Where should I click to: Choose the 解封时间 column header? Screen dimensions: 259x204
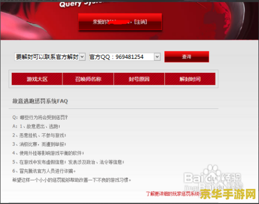[x=190, y=79]
